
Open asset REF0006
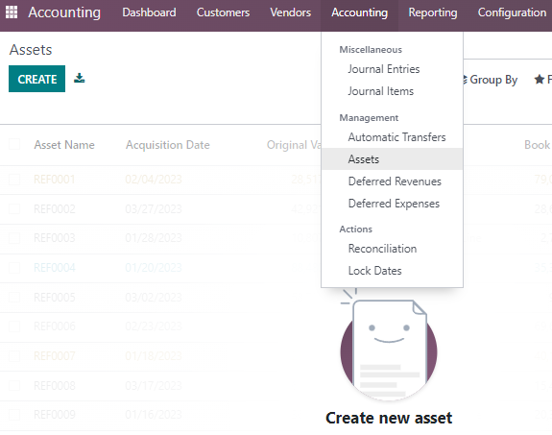pyautogui.click(x=54, y=326)
